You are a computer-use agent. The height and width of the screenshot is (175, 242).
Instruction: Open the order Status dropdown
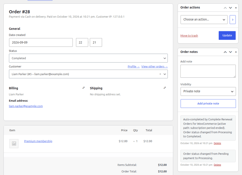tap(88, 58)
